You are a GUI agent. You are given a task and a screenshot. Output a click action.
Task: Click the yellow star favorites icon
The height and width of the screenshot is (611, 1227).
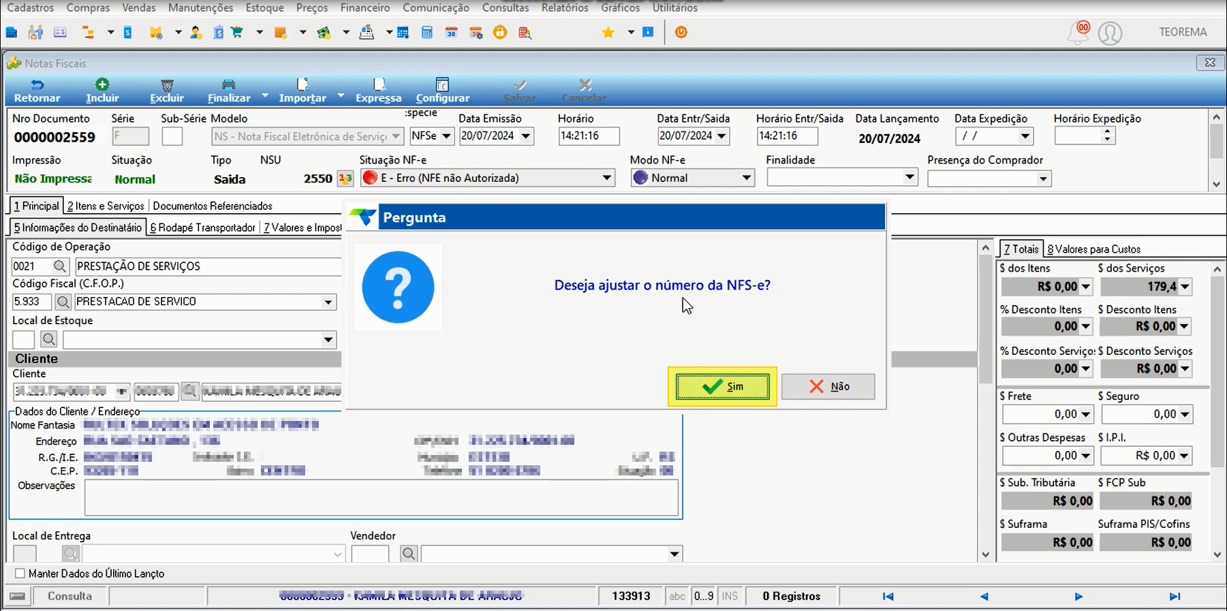coord(608,32)
